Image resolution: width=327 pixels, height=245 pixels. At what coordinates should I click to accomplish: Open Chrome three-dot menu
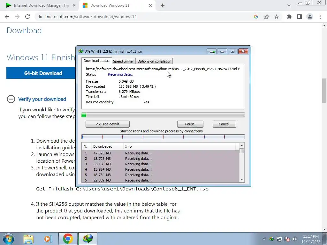(x=320, y=17)
